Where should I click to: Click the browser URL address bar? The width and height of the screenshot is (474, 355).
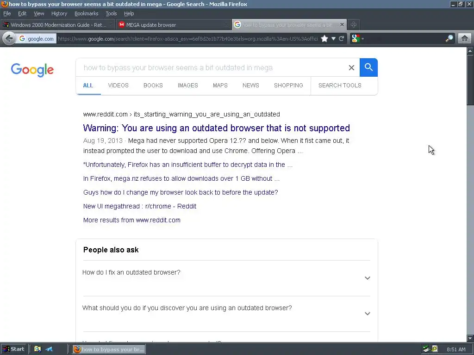click(187, 39)
